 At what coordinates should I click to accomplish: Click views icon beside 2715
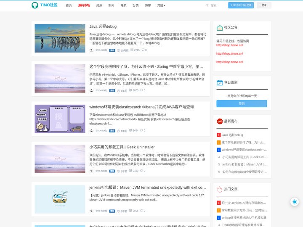click(x=132, y=50)
